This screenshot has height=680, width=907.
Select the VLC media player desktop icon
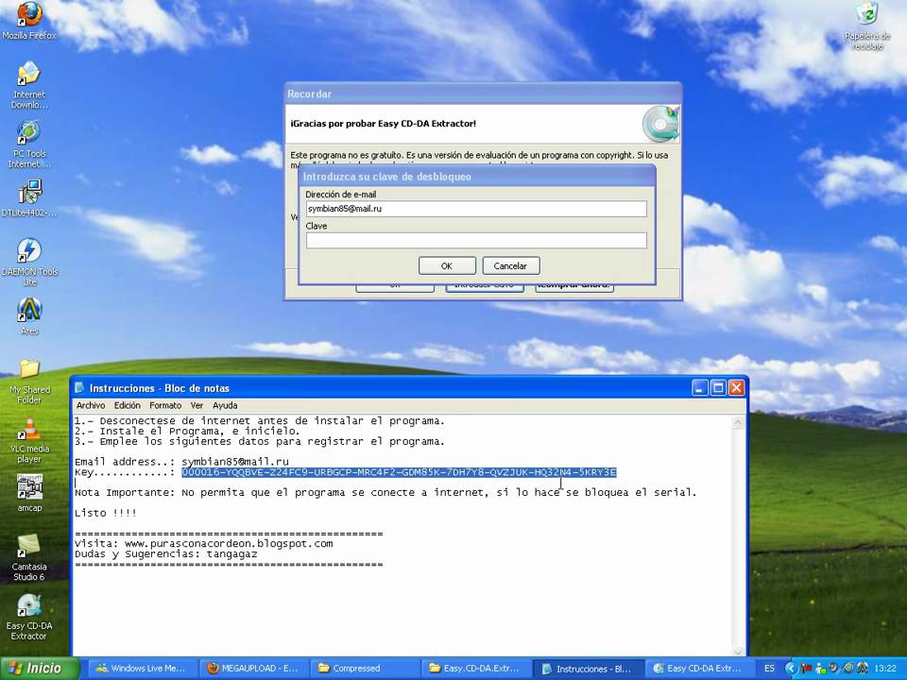tap(29, 440)
